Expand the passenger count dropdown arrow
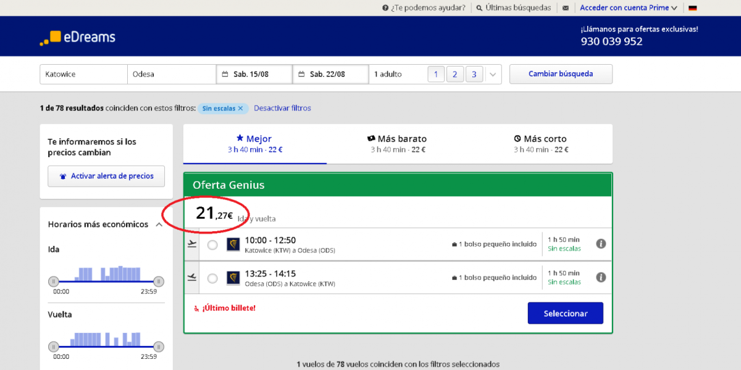Screen dimensions: 741x370 click(493, 75)
